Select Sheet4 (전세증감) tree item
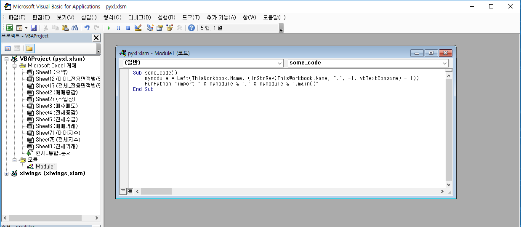The image size is (521, 227). [x=56, y=113]
